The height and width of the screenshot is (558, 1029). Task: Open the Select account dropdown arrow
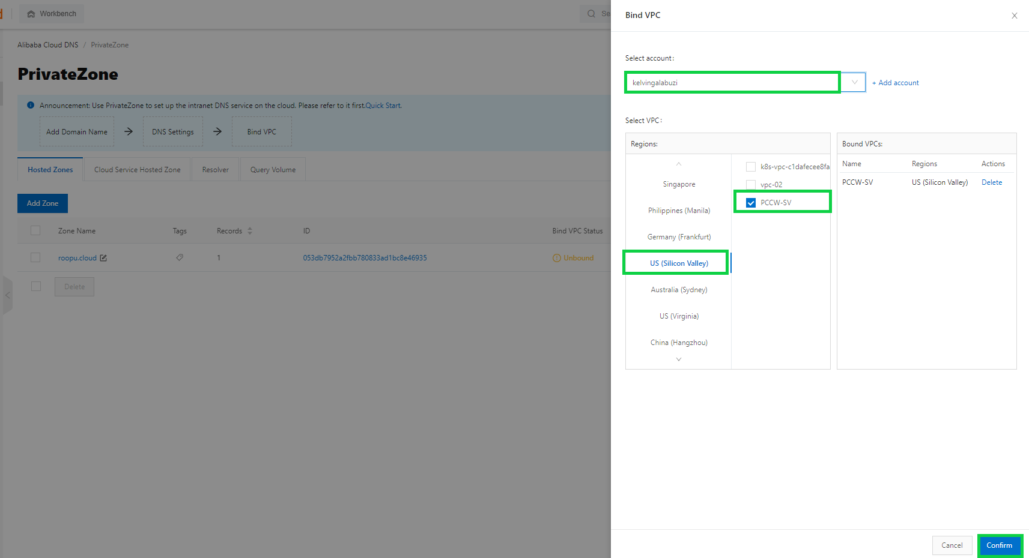click(854, 82)
